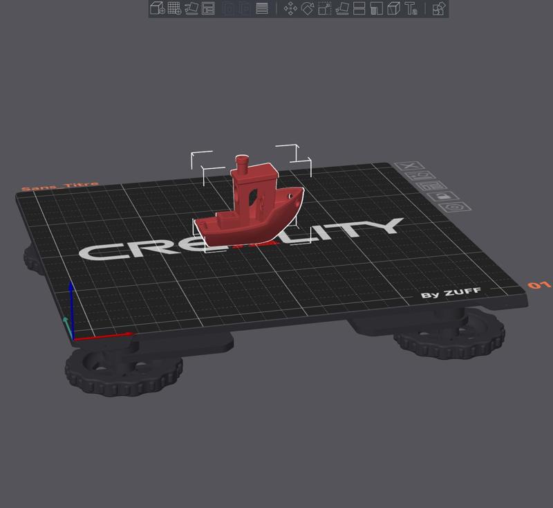Select the Support painting tool
Image resolution: width=553 pixels, height=508 pixels.
click(x=376, y=8)
